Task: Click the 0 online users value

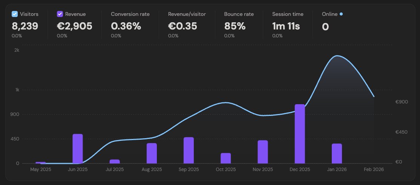Action: click(x=325, y=26)
